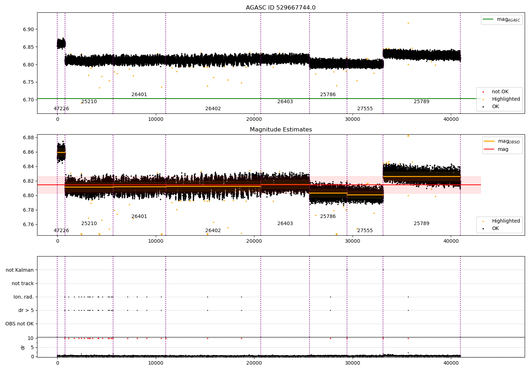Click obsid label 26403 in the Magnitude Estimates plot
Viewport: 530px width, 371px height.
tap(285, 223)
